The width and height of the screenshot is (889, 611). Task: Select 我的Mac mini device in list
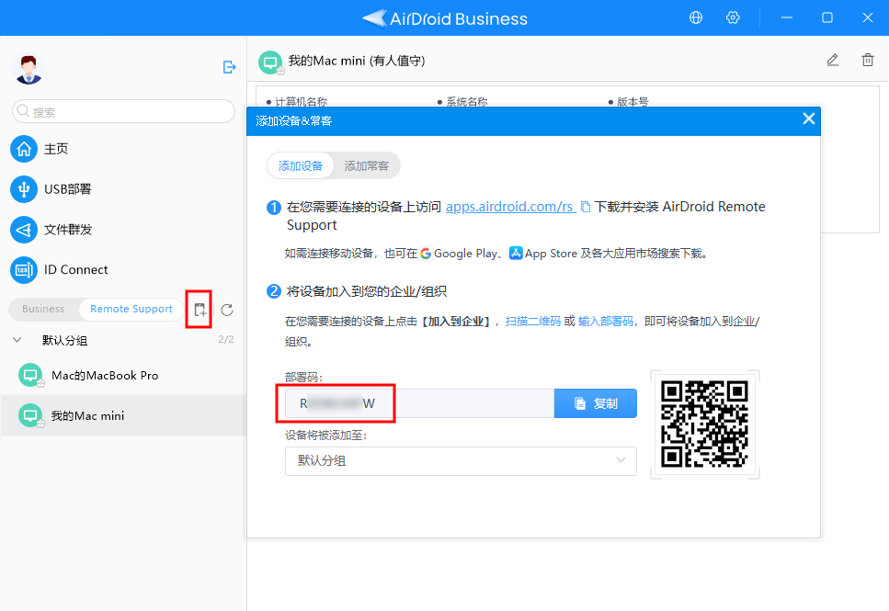pyautogui.click(x=123, y=415)
